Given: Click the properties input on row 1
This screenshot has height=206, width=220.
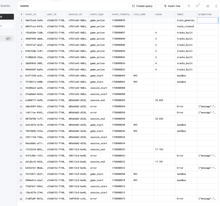Looking at the screenshot, I should [207, 20].
